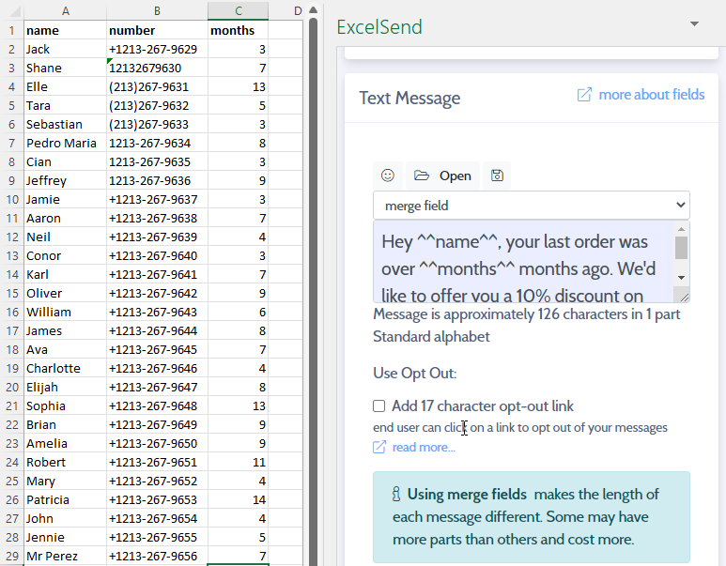Click the cell containing 'Mr Perez'
The width and height of the screenshot is (726, 566).
(66, 556)
